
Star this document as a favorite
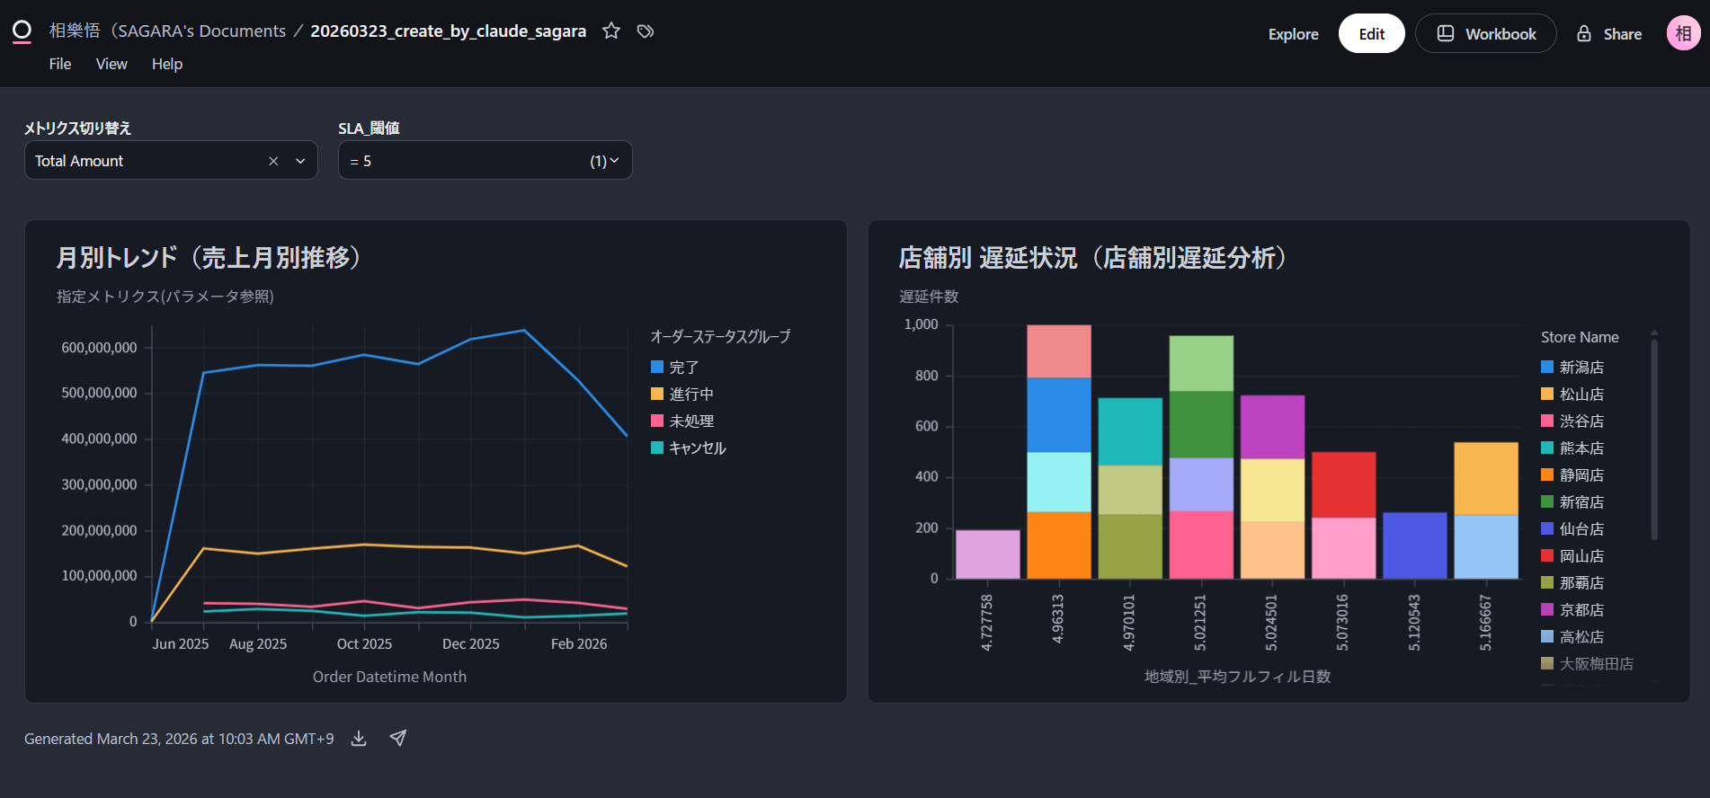tap(611, 31)
